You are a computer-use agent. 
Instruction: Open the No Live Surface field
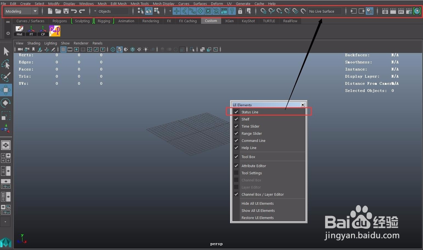click(x=324, y=11)
